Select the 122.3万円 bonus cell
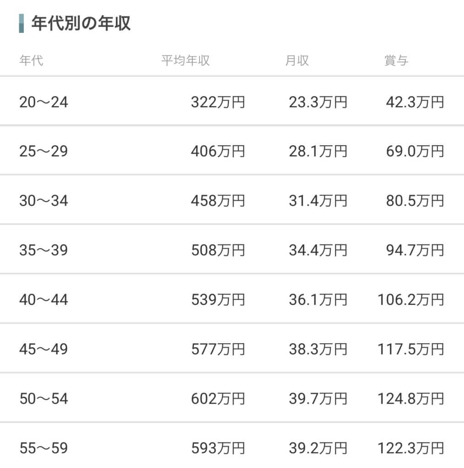Screen dimensions: 464x468 410,448
